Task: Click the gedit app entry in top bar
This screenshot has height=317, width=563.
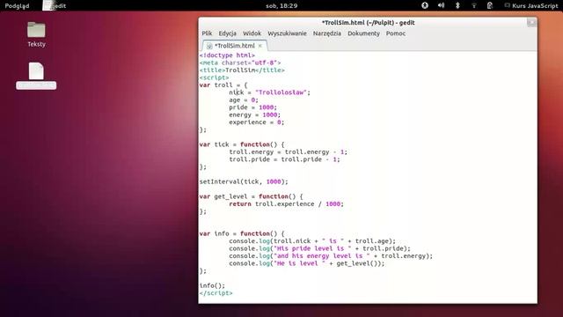Action: pos(55,6)
